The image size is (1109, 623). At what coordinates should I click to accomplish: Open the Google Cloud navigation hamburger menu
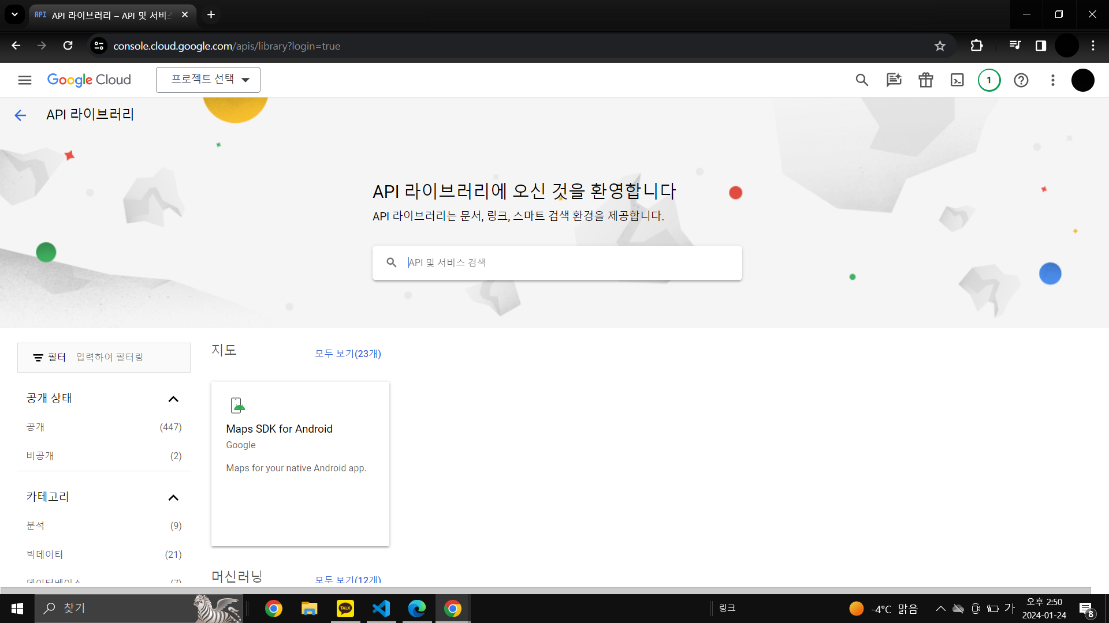24,80
